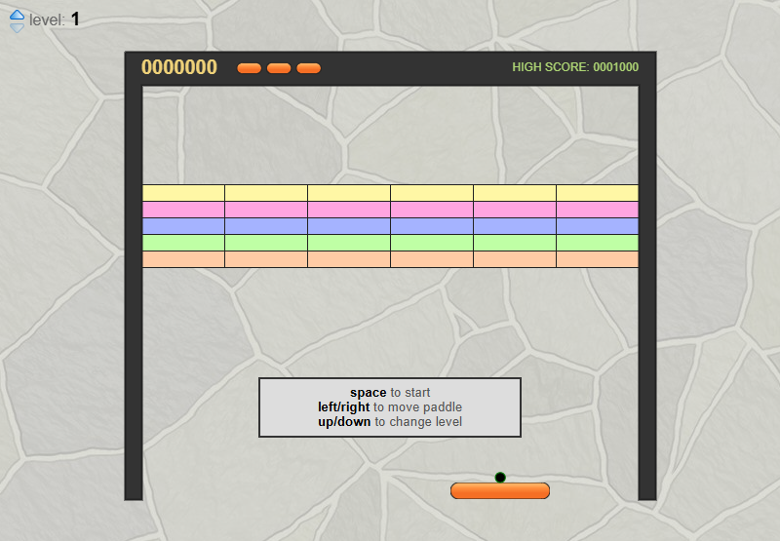The height and width of the screenshot is (541, 780).
Task: Click the last peach brick in bottom row
Action: (598, 259)
